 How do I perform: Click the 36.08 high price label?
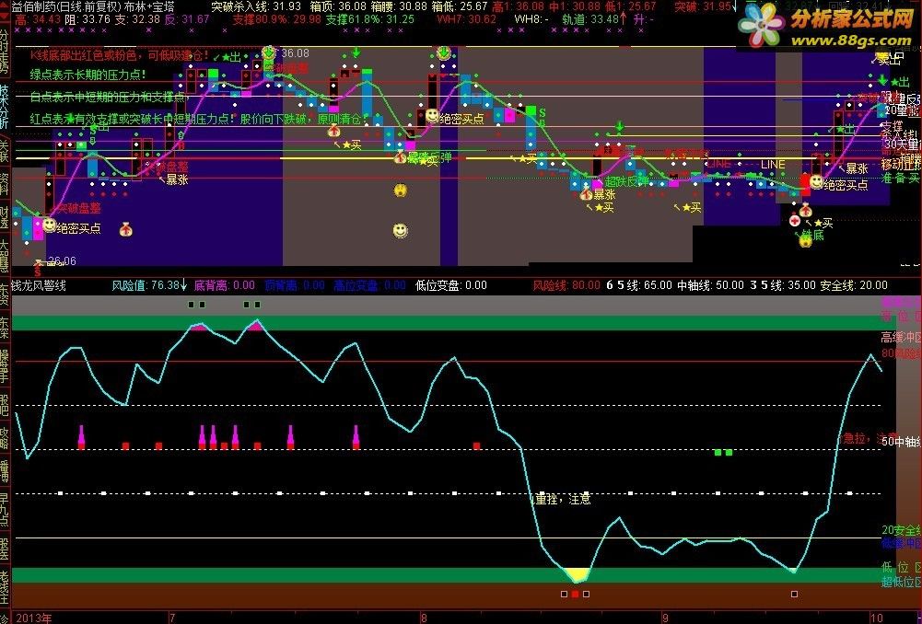[295, 53]
